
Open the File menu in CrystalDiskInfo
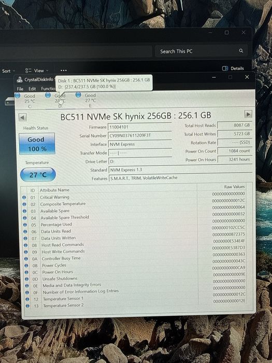(x=20, y=89)
